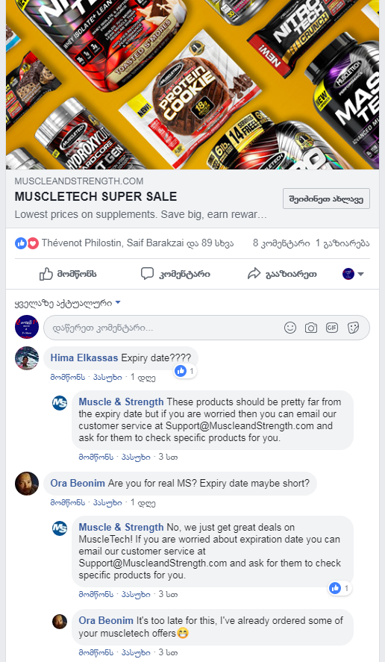
Task: Open the MuscleTech products ad image
Action: point(192,84)
